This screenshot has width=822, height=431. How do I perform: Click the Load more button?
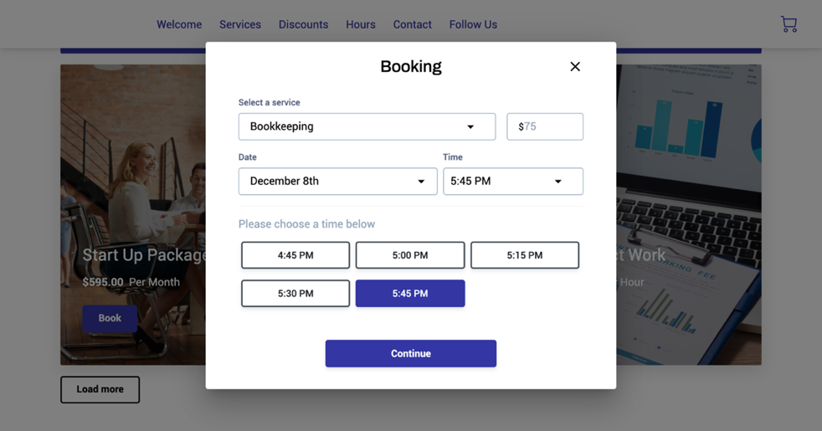coord(100,389)
